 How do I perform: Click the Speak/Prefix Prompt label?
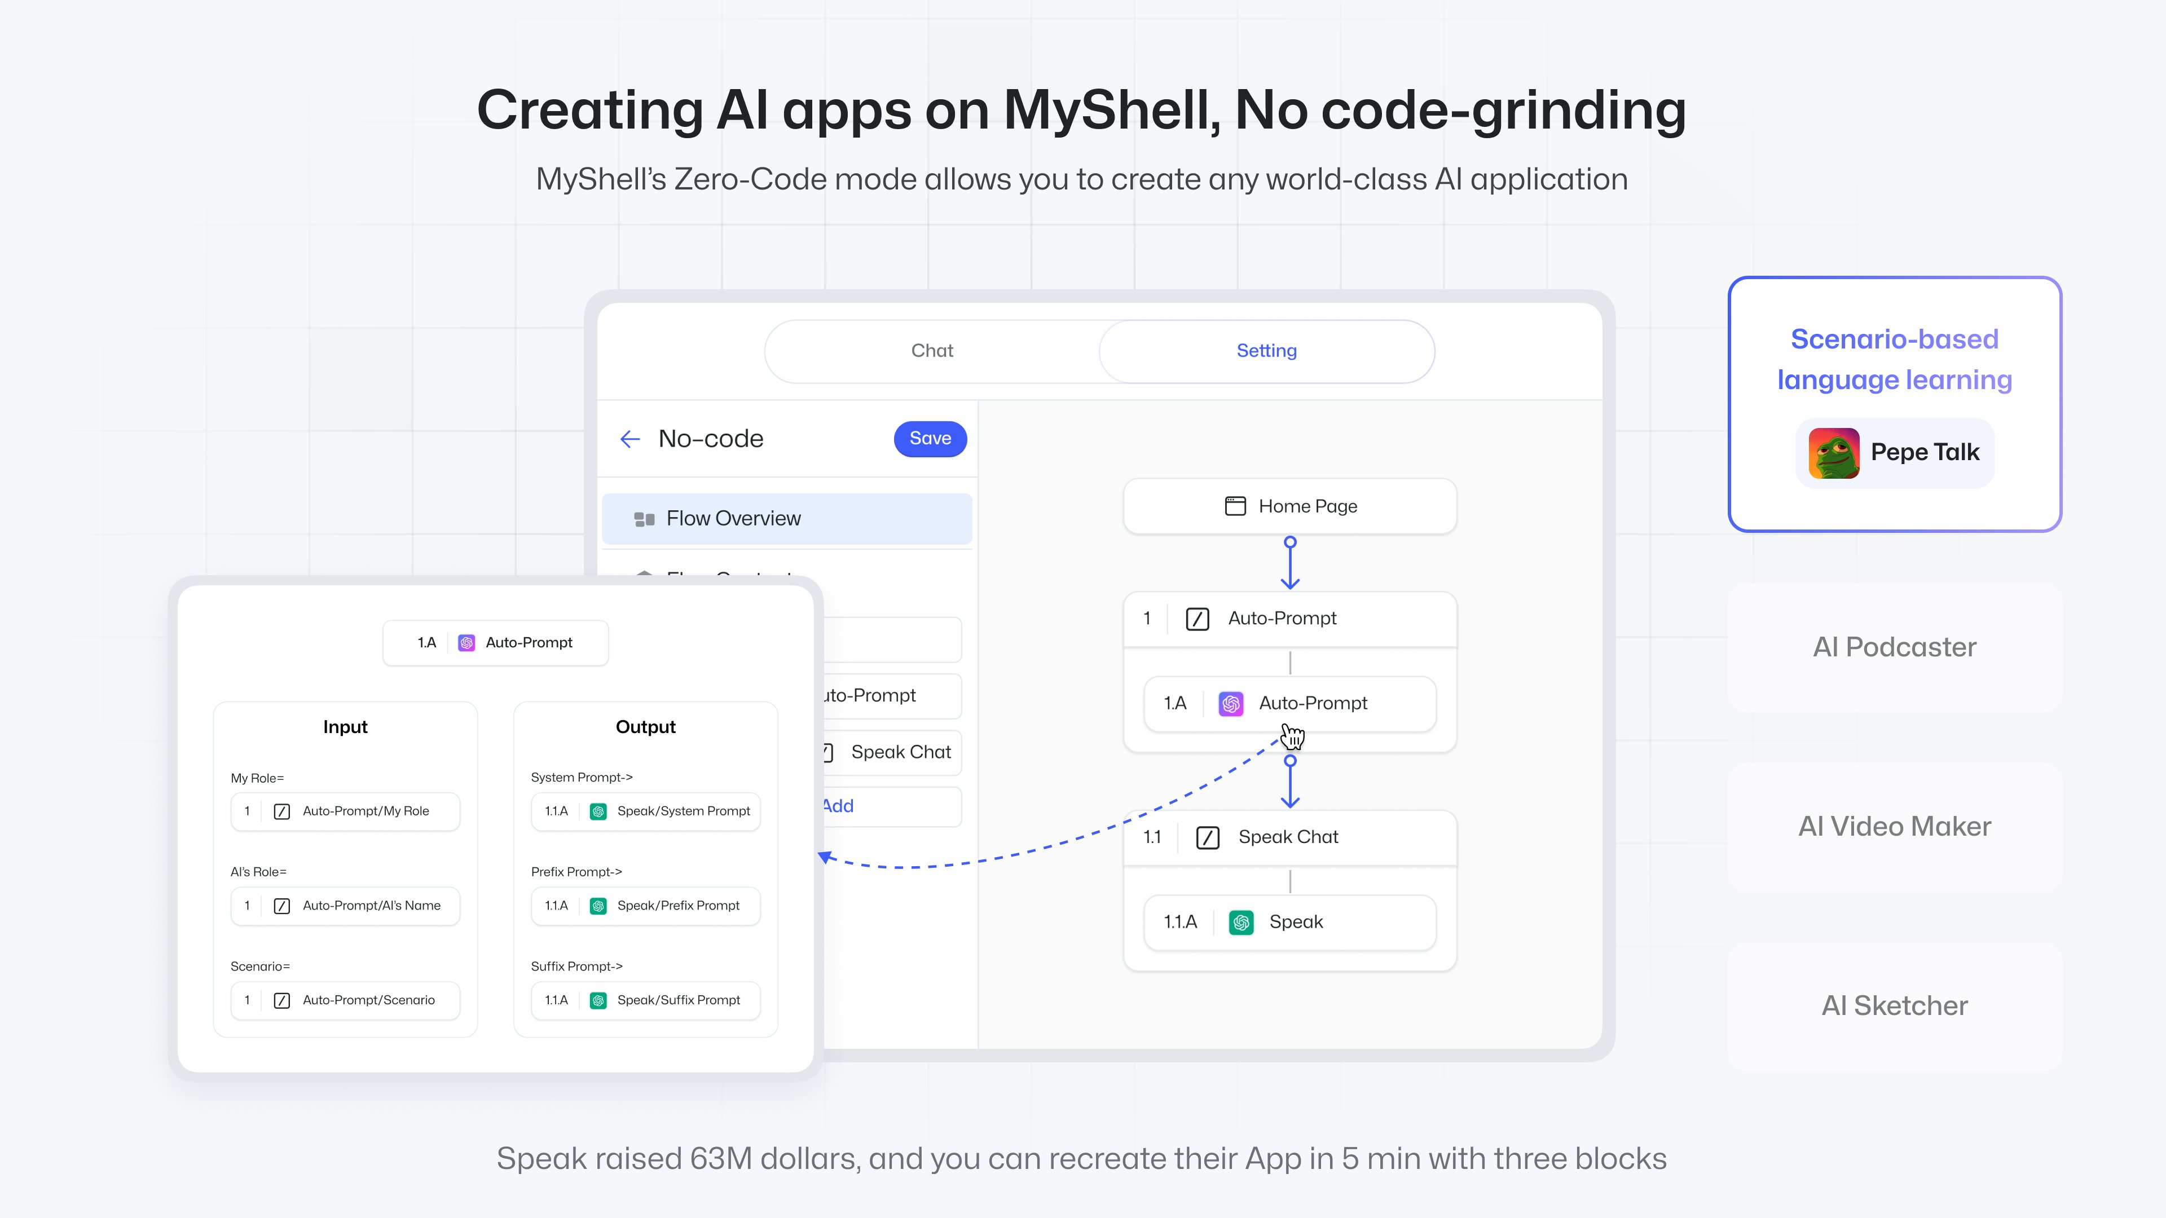[677, 906]
